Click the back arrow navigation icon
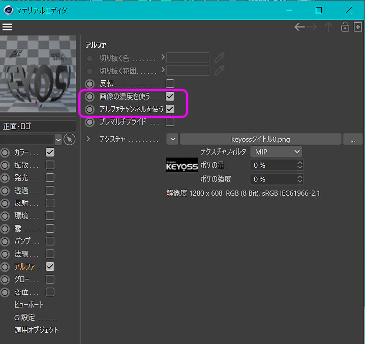 pyautogui.click(x=299, y=27)
